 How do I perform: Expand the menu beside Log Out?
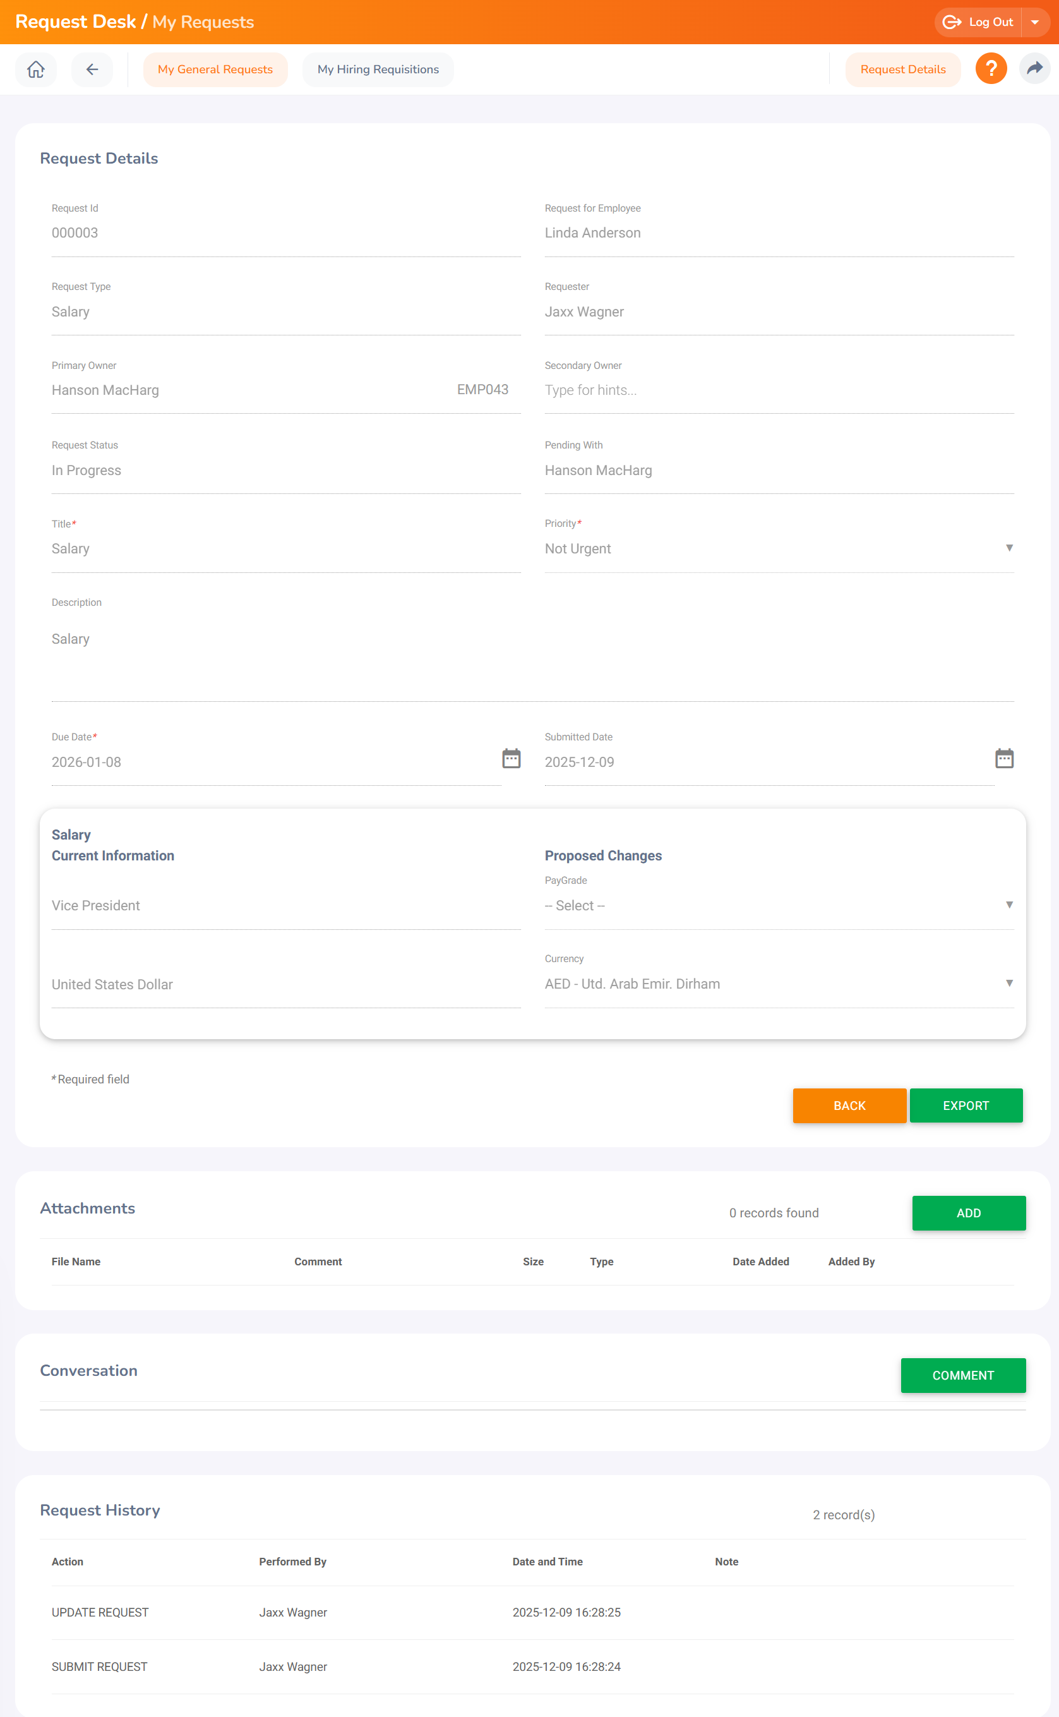click(1034, 22)
